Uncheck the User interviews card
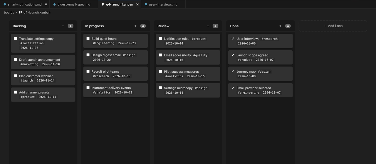Viewport: 376px width, 164px height. [x=233, y=38]
